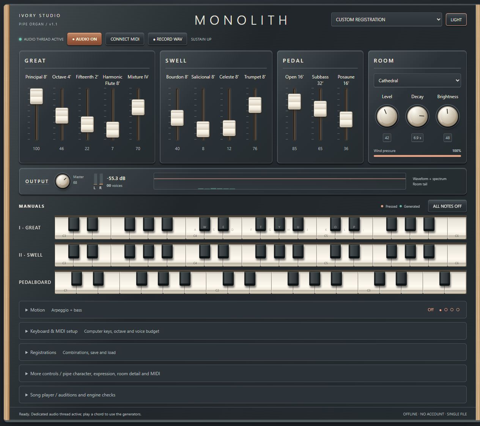This screenshot has height=426, width=480.
Task: Click the Fifteenth 2' drawbar slider
Action: (87, 124)
